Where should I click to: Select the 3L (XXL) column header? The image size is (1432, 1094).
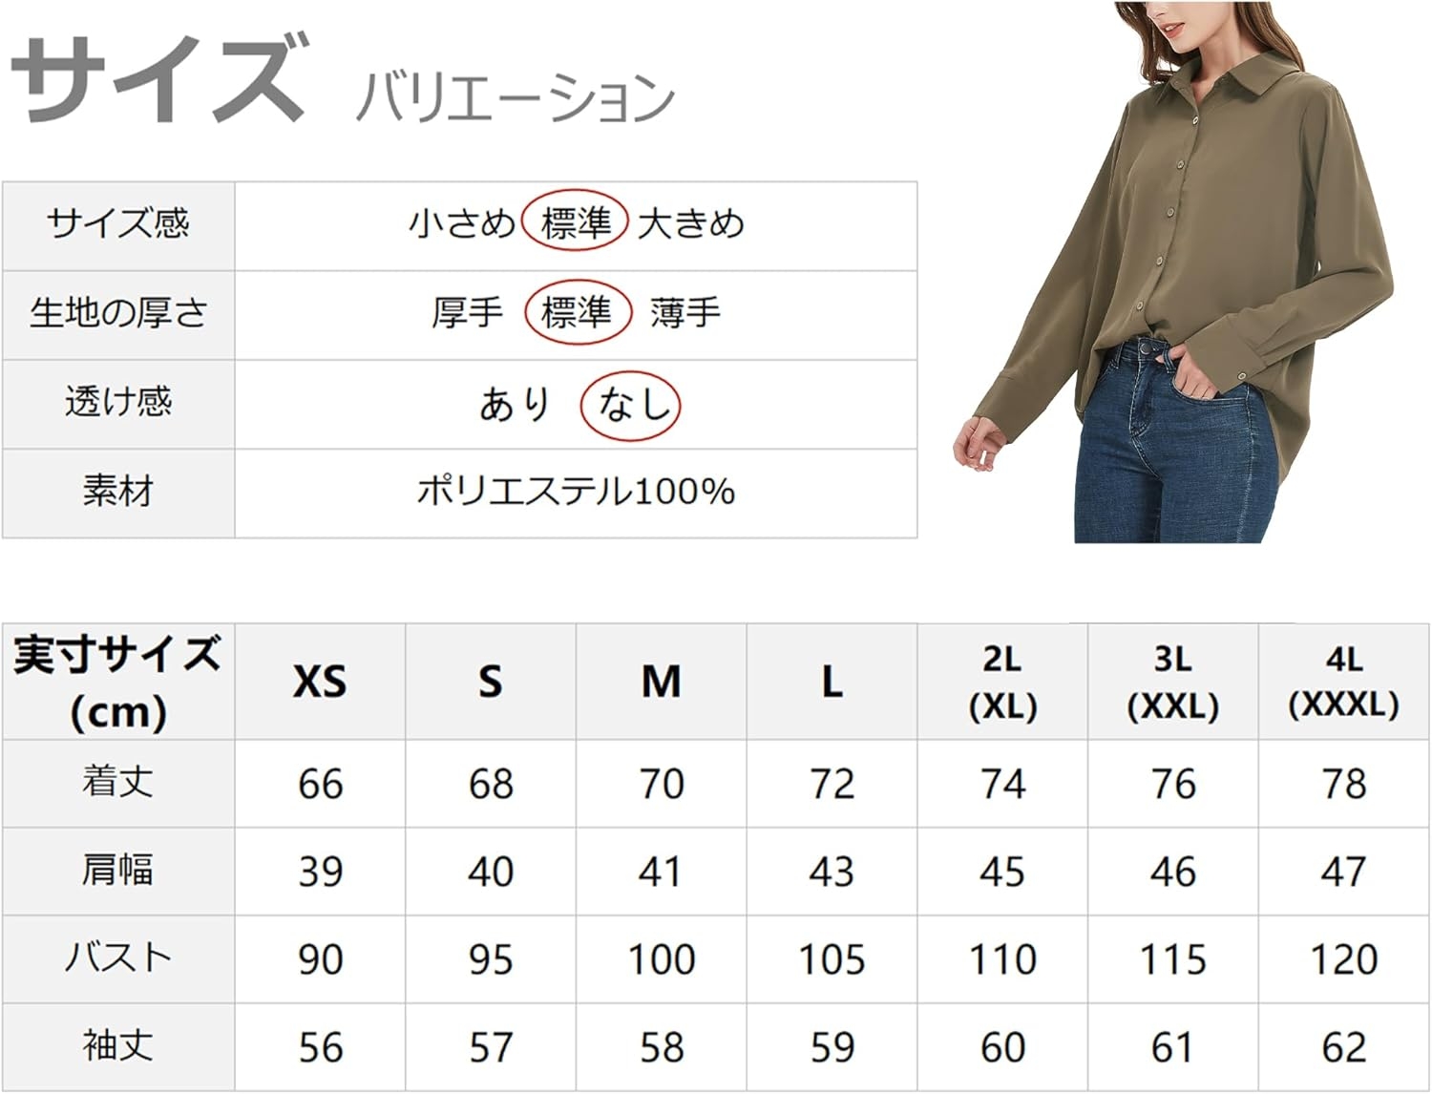tap(1173, 683)
